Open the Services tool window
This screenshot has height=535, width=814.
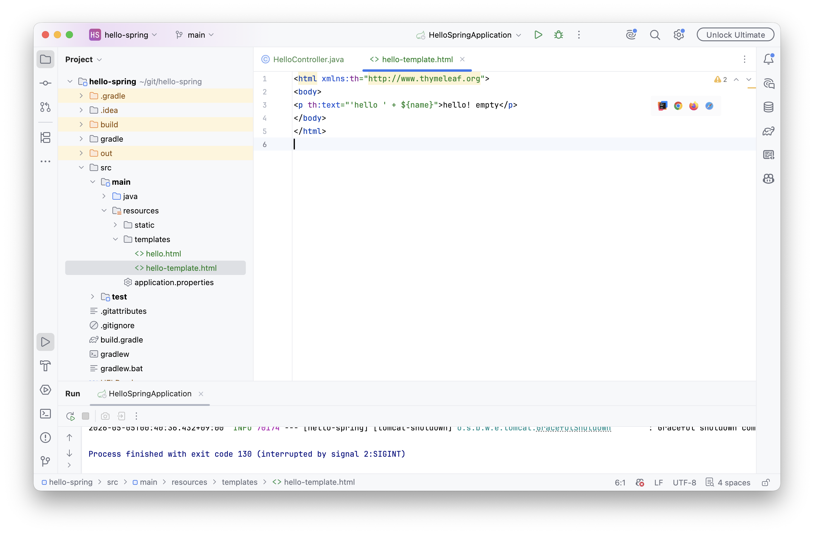[45, 390]
